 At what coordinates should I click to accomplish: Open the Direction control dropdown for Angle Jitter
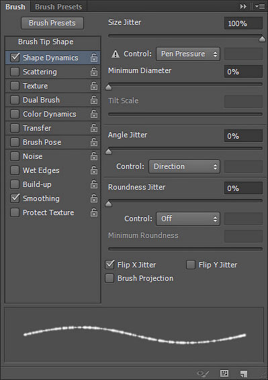(x=185, y=166)
